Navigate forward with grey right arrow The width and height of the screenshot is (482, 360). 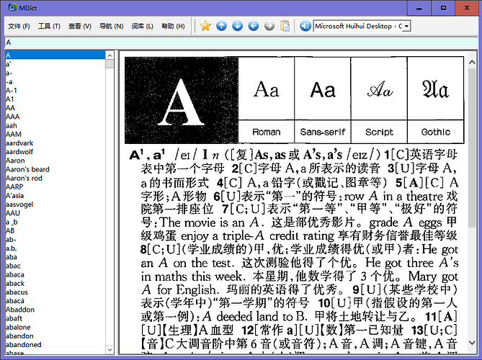269,26
